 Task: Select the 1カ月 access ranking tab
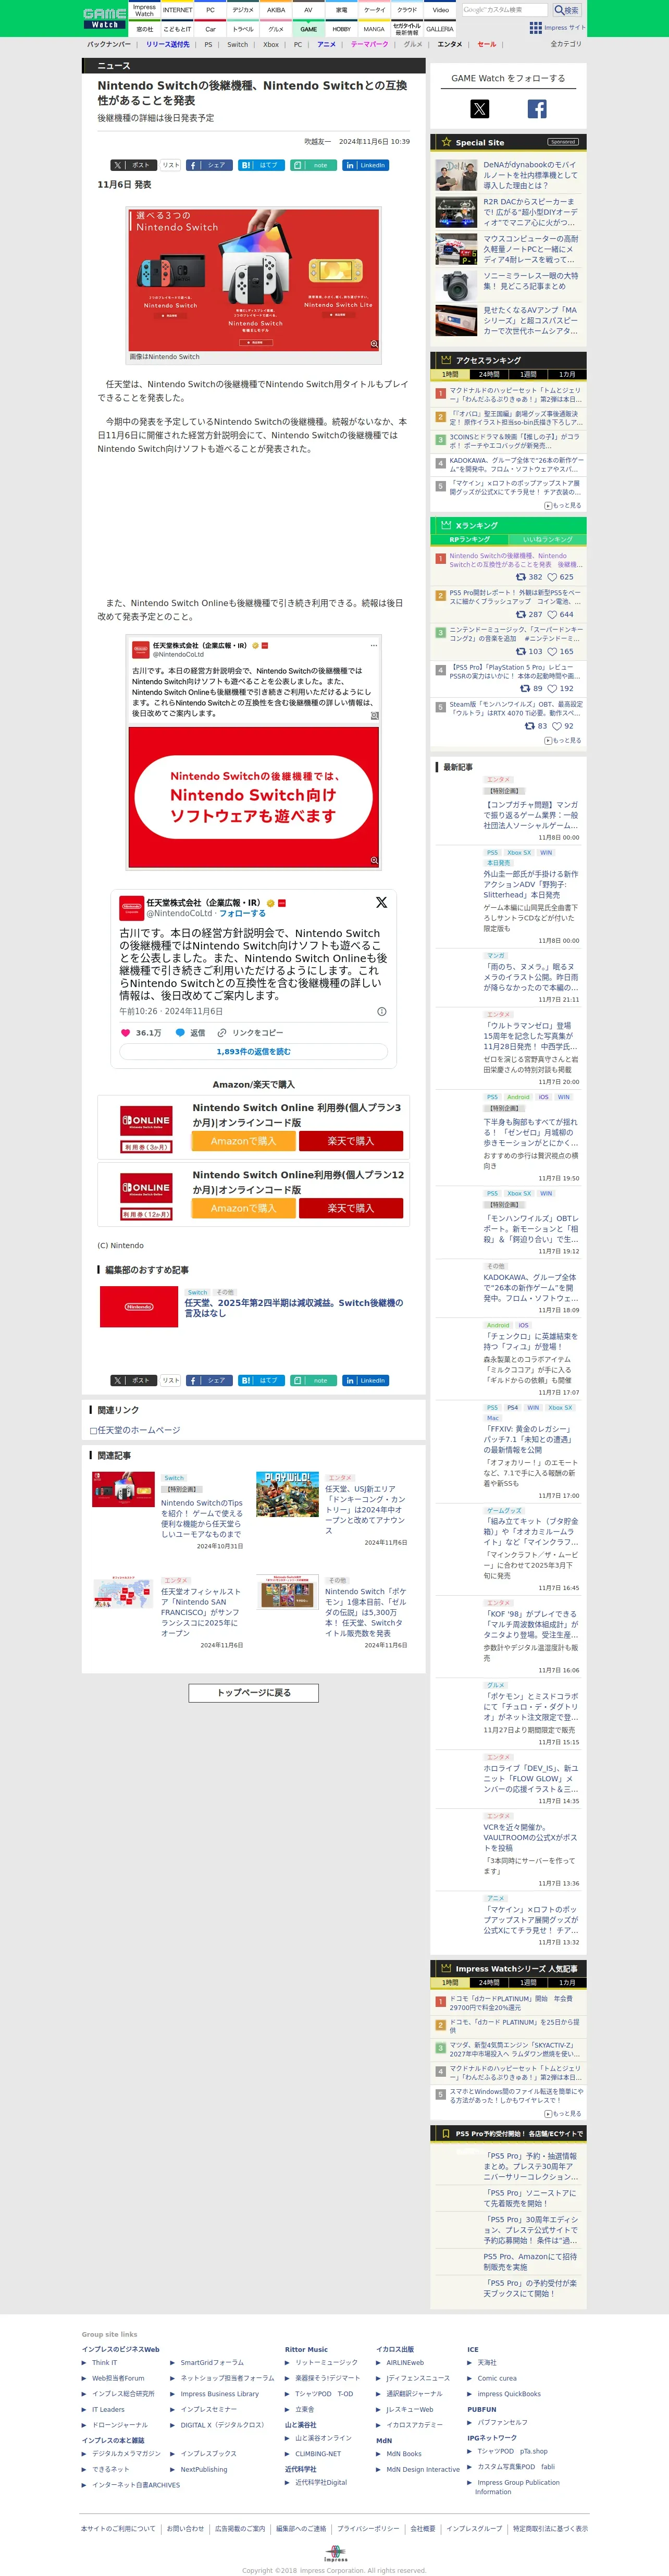click(567, 375)
